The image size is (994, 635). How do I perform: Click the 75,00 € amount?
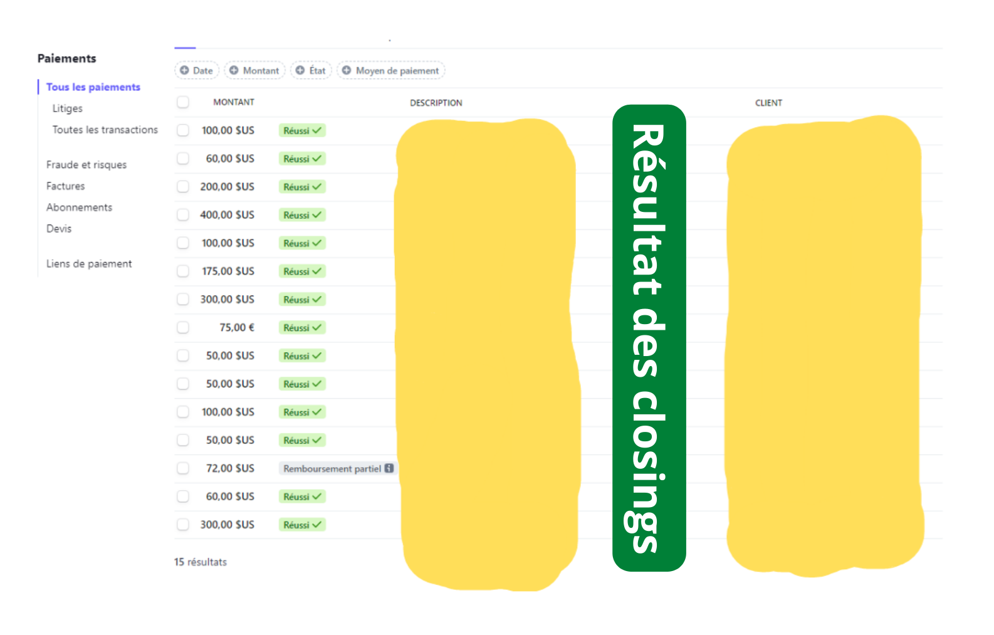(x=237, y=328)
